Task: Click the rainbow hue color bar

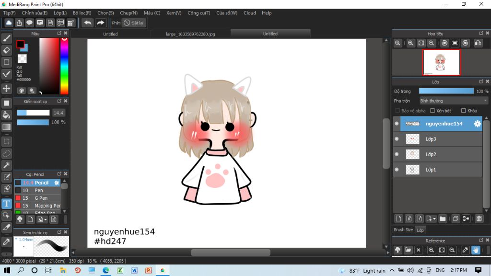Action: pos(64,66)
